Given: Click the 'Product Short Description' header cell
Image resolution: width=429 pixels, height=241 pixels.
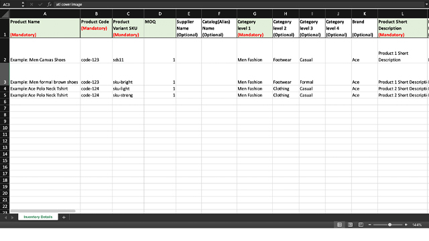Looking at the screenshot, I should click(402, 28).
